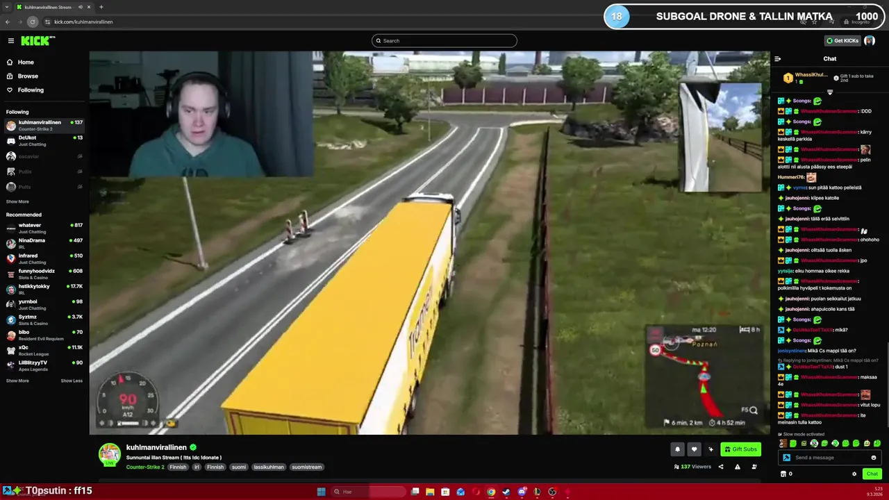889x500 pixels.
Task: Mute the tab audio icon
Action: tap(81, 7)
